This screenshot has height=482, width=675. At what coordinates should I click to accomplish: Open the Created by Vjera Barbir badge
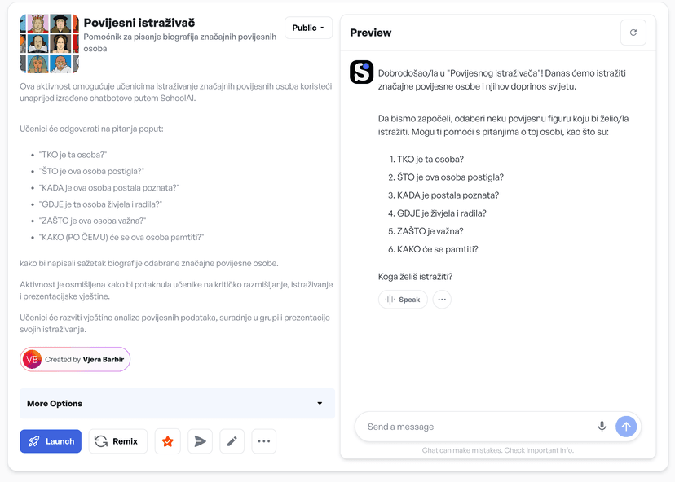[x=75, y=359]
